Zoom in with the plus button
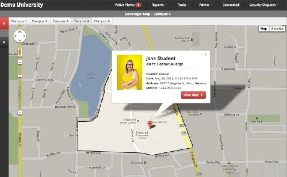287x177 pixels. pos(20,62)
